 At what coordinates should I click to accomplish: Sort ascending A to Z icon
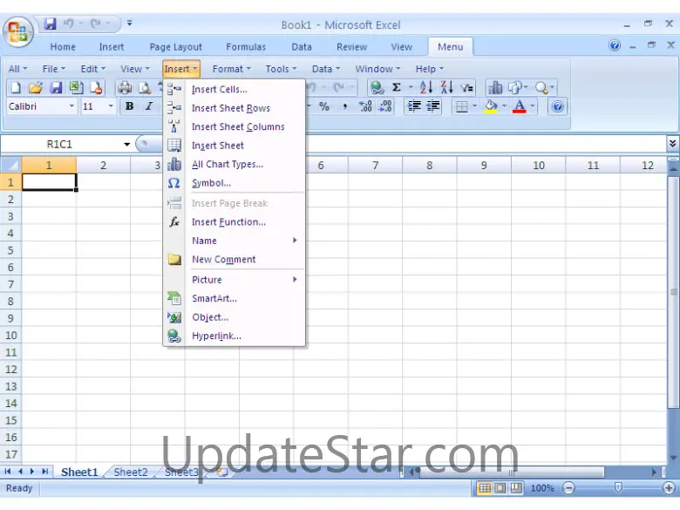tap(425, 87)
